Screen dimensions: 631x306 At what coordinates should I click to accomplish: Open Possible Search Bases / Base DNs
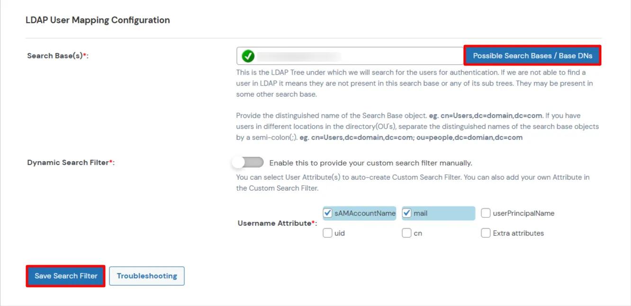tap(532, 56)
